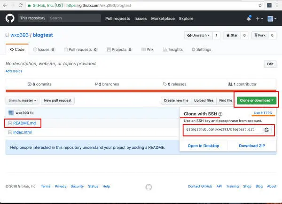View the site security lock info

coord(29,5)
